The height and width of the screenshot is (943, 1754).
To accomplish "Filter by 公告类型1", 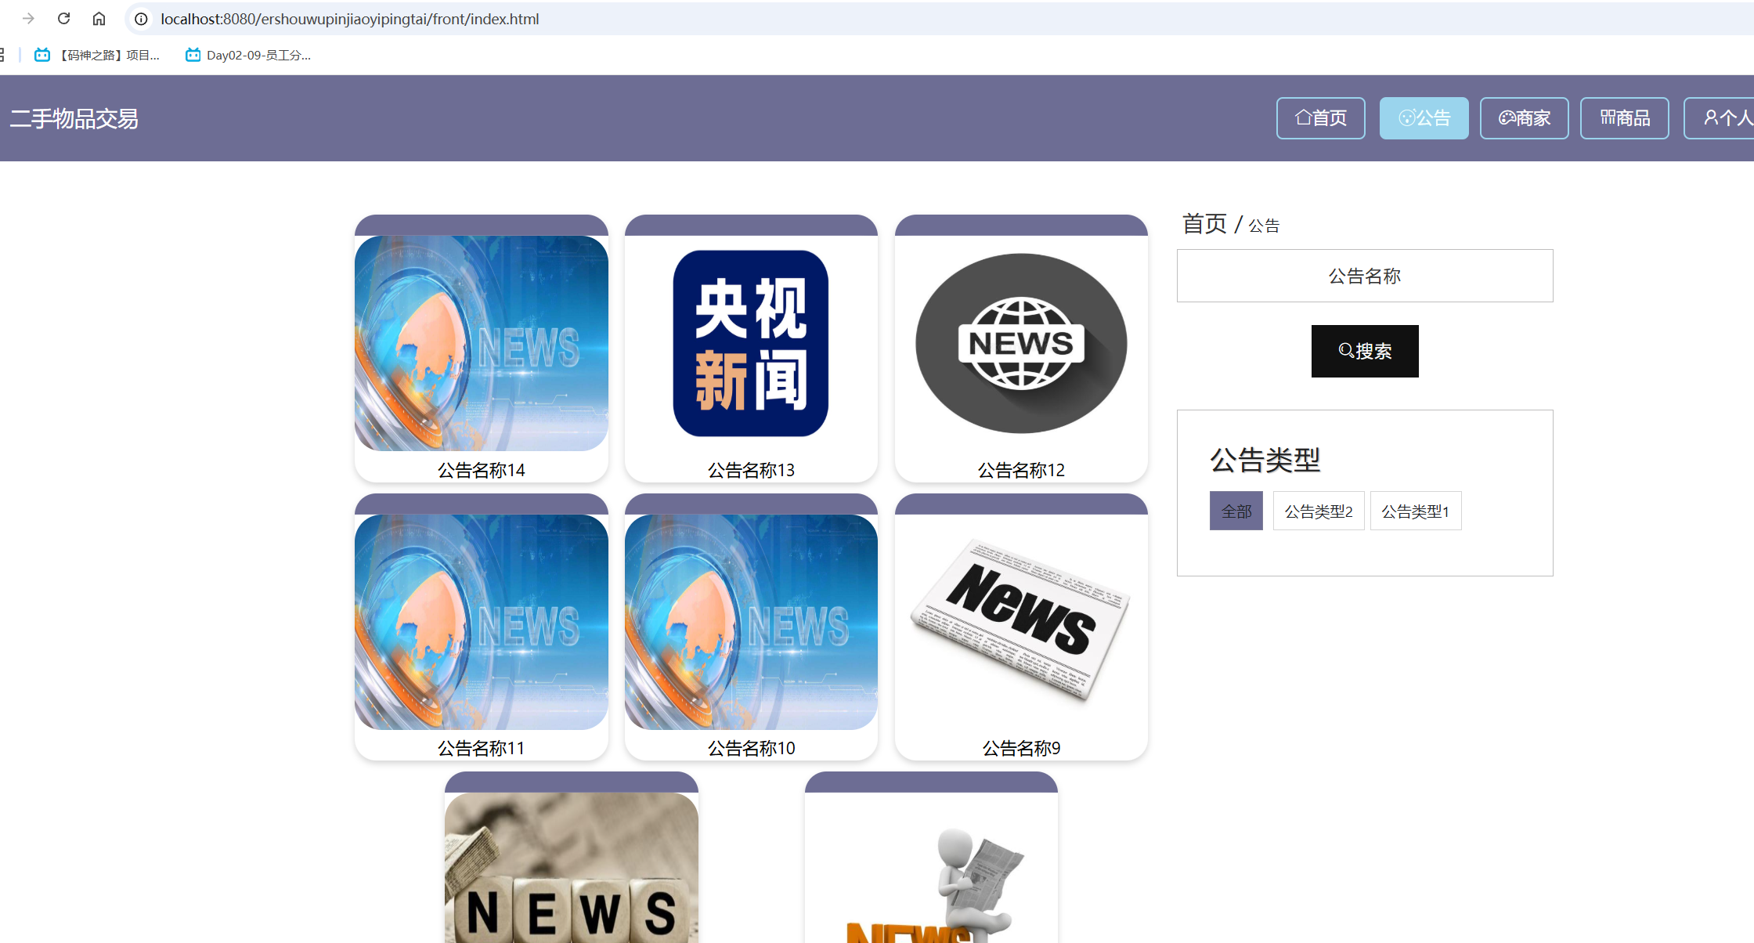I will pos(1416,511).
